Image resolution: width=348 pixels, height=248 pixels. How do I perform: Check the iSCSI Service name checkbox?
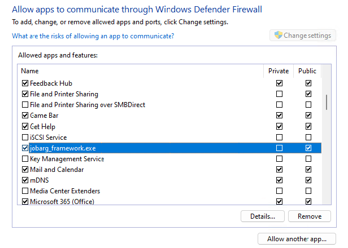25,138
